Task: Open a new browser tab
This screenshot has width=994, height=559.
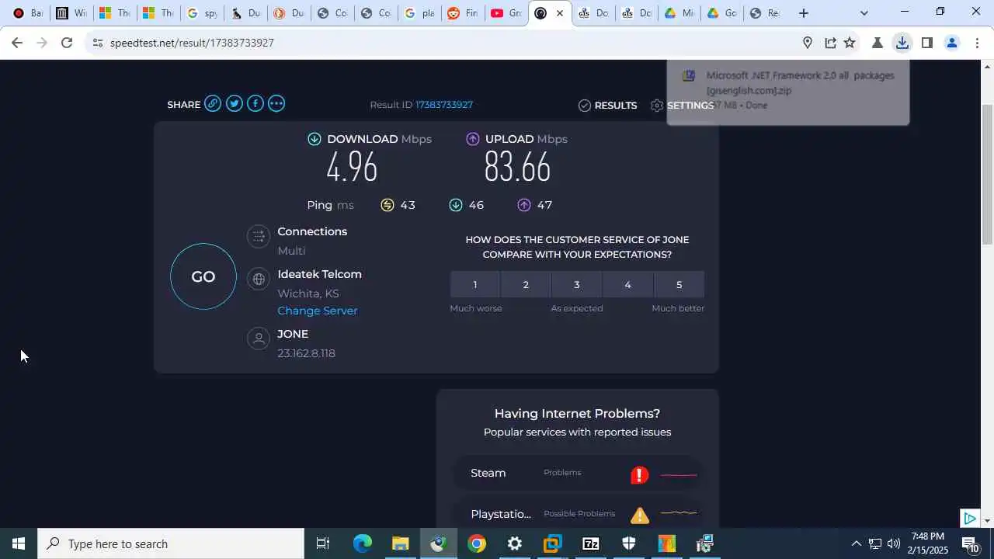Action: (804, 13)
